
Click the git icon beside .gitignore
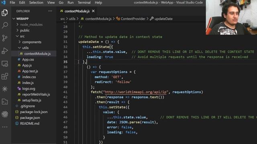[17, 106]
